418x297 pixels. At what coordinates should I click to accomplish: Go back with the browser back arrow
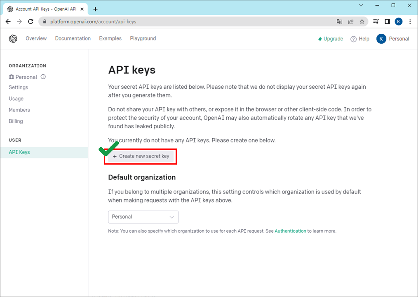click(x=8, y=21)
